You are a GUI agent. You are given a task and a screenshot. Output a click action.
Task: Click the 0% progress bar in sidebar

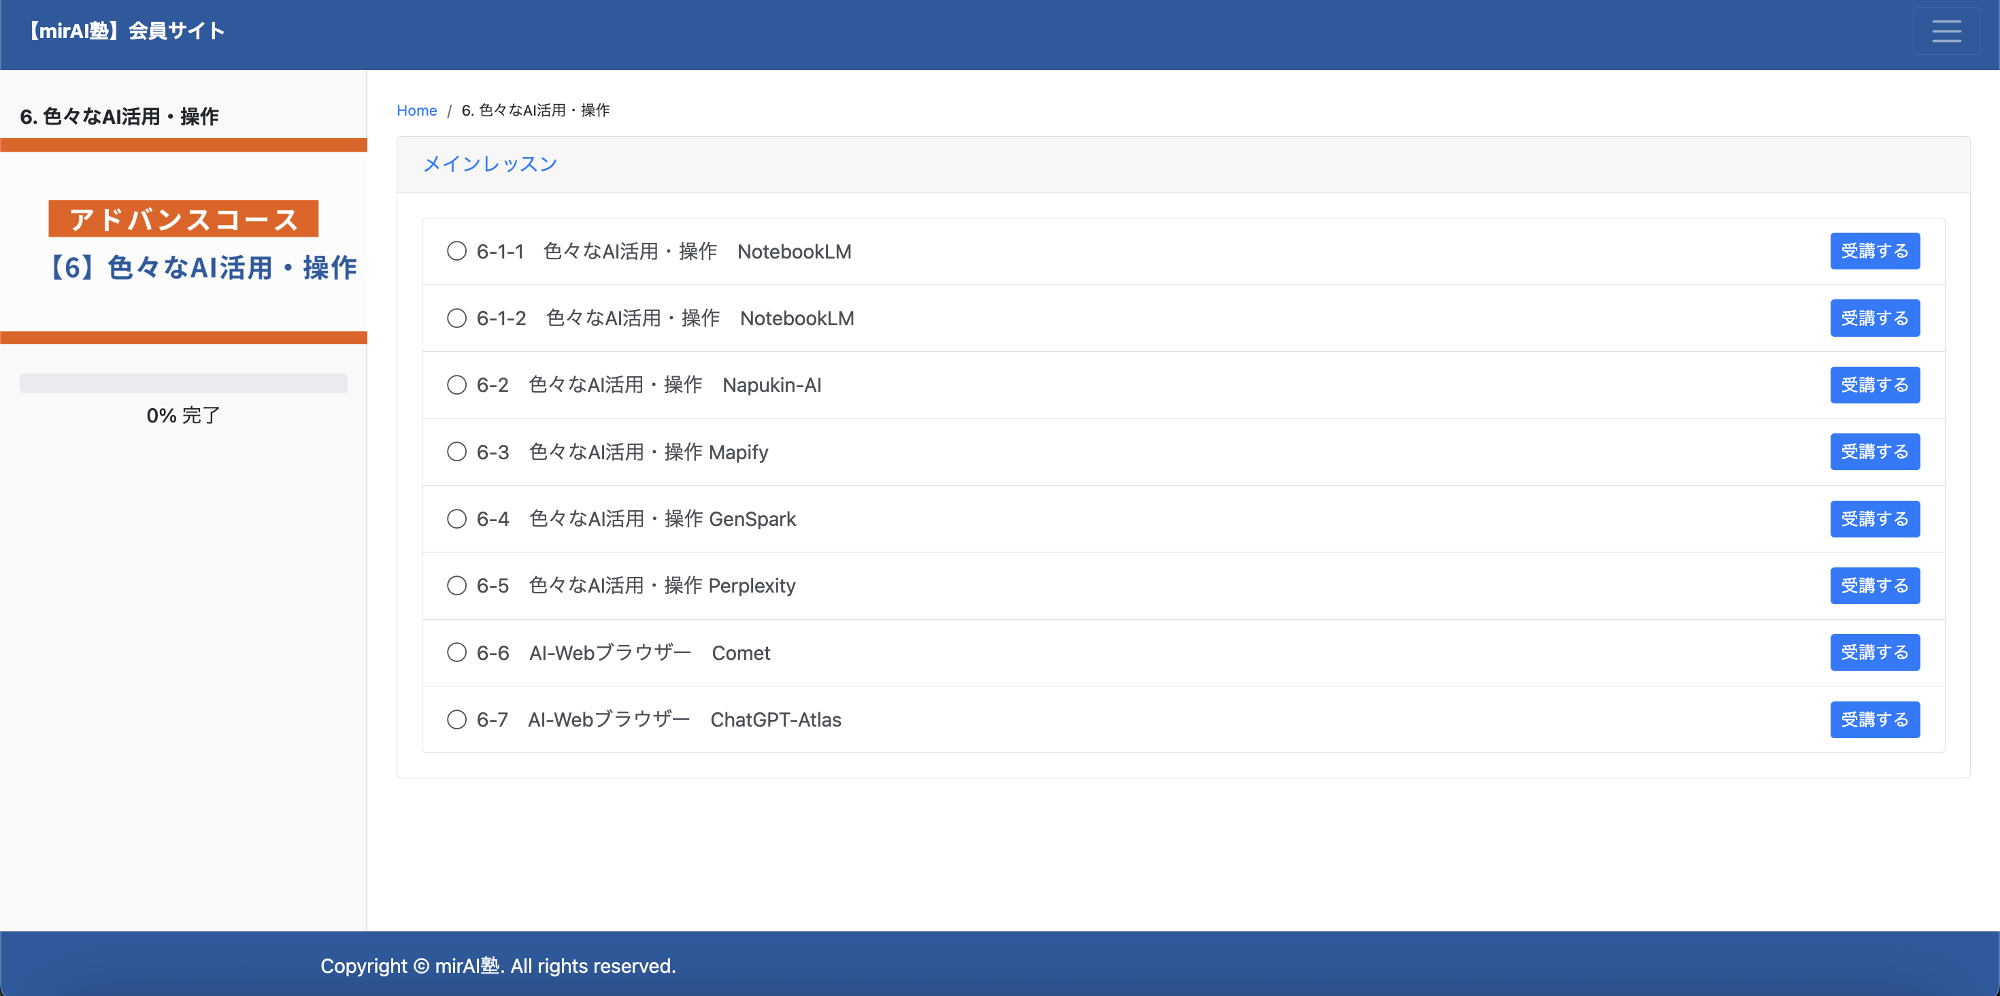pyautogui.click(x=183, y=383)
